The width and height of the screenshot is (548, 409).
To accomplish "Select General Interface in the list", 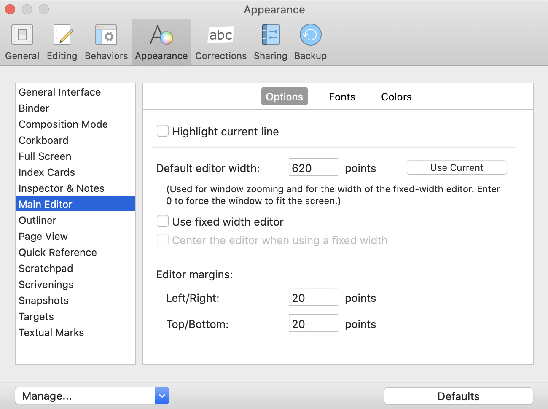I will coord(75,92).
